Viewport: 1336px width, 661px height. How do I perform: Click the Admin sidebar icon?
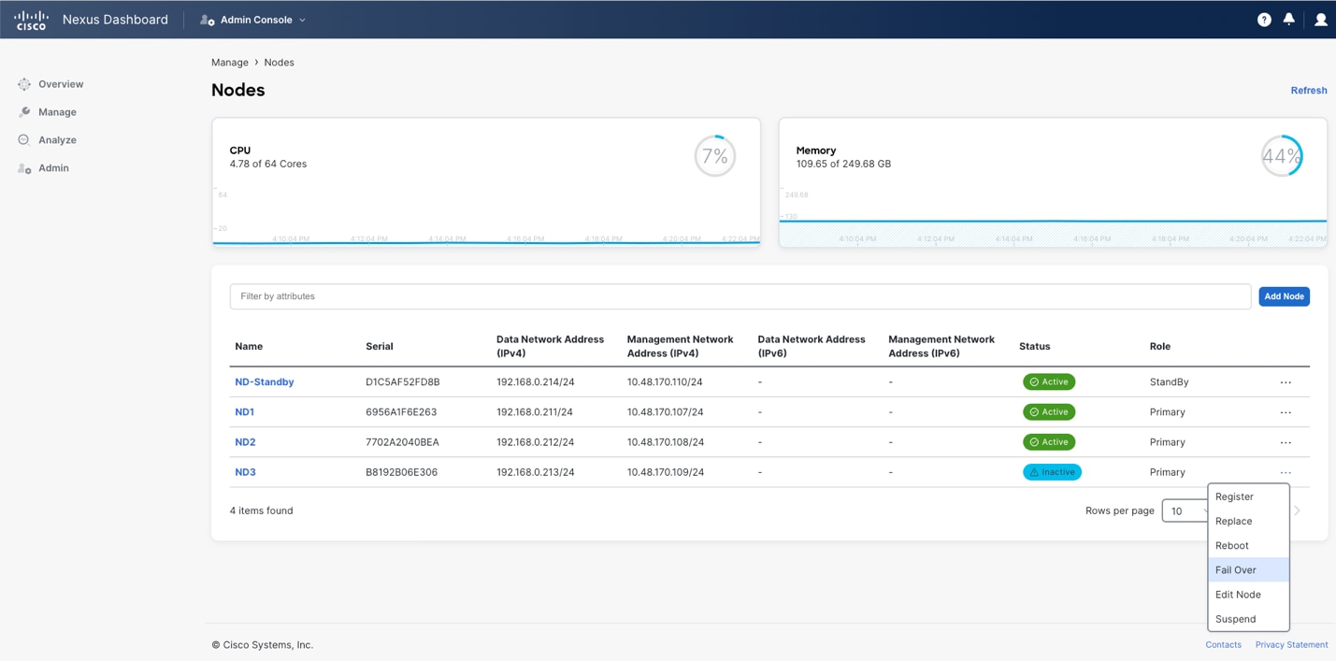click(24, 168)
